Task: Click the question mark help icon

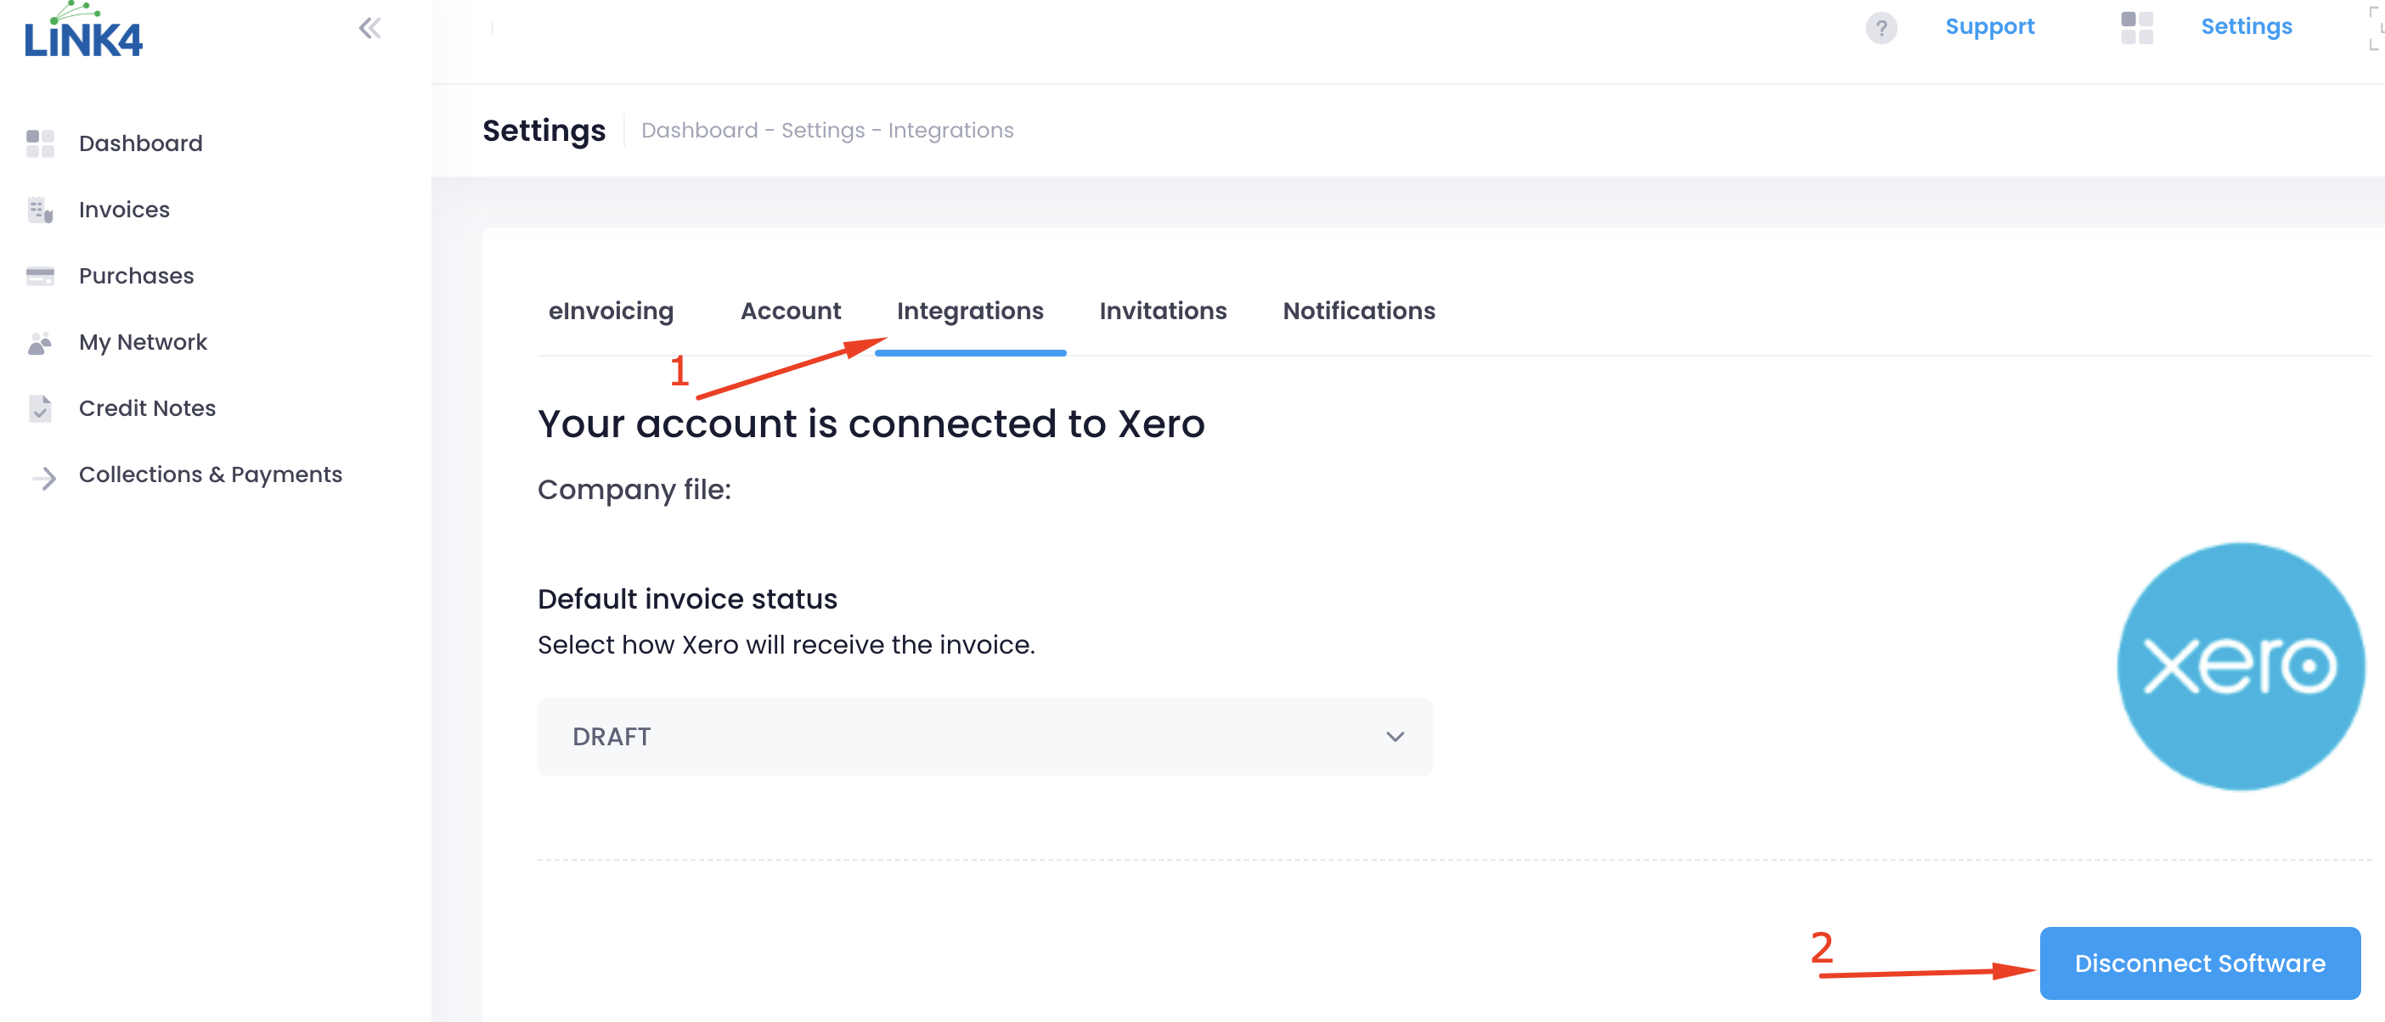Action: [1880, 28]
